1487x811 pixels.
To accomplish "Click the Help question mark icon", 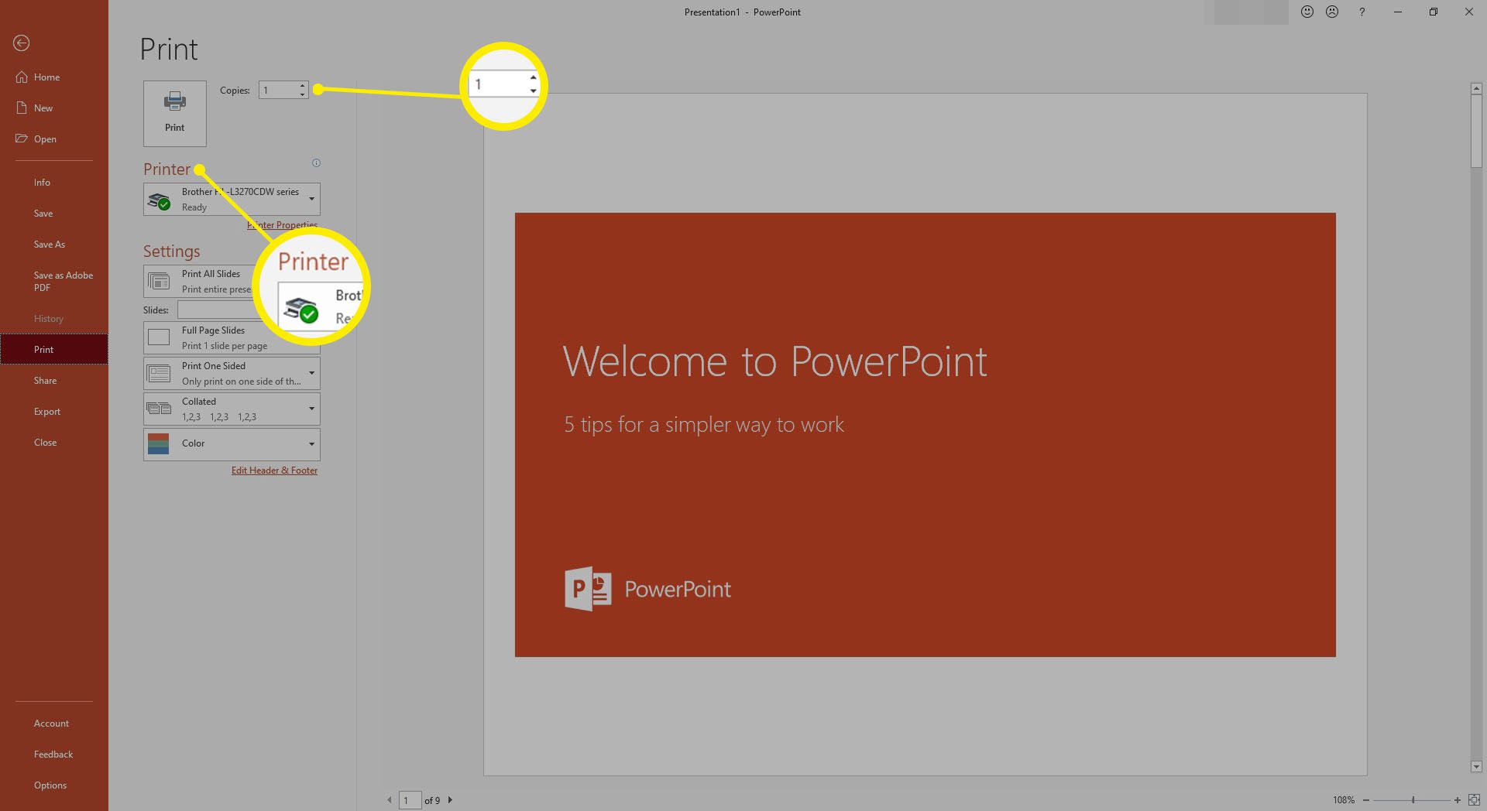I will [x=1362, y=12].
